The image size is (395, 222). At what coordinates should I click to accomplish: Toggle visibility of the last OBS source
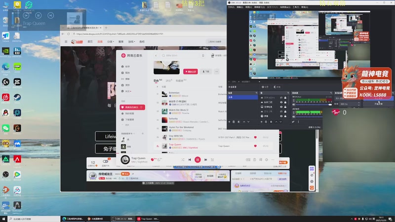(281, 116)
